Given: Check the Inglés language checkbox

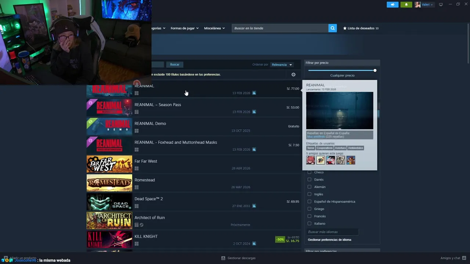Looking at the screenshot, I should tap(310, 194).
